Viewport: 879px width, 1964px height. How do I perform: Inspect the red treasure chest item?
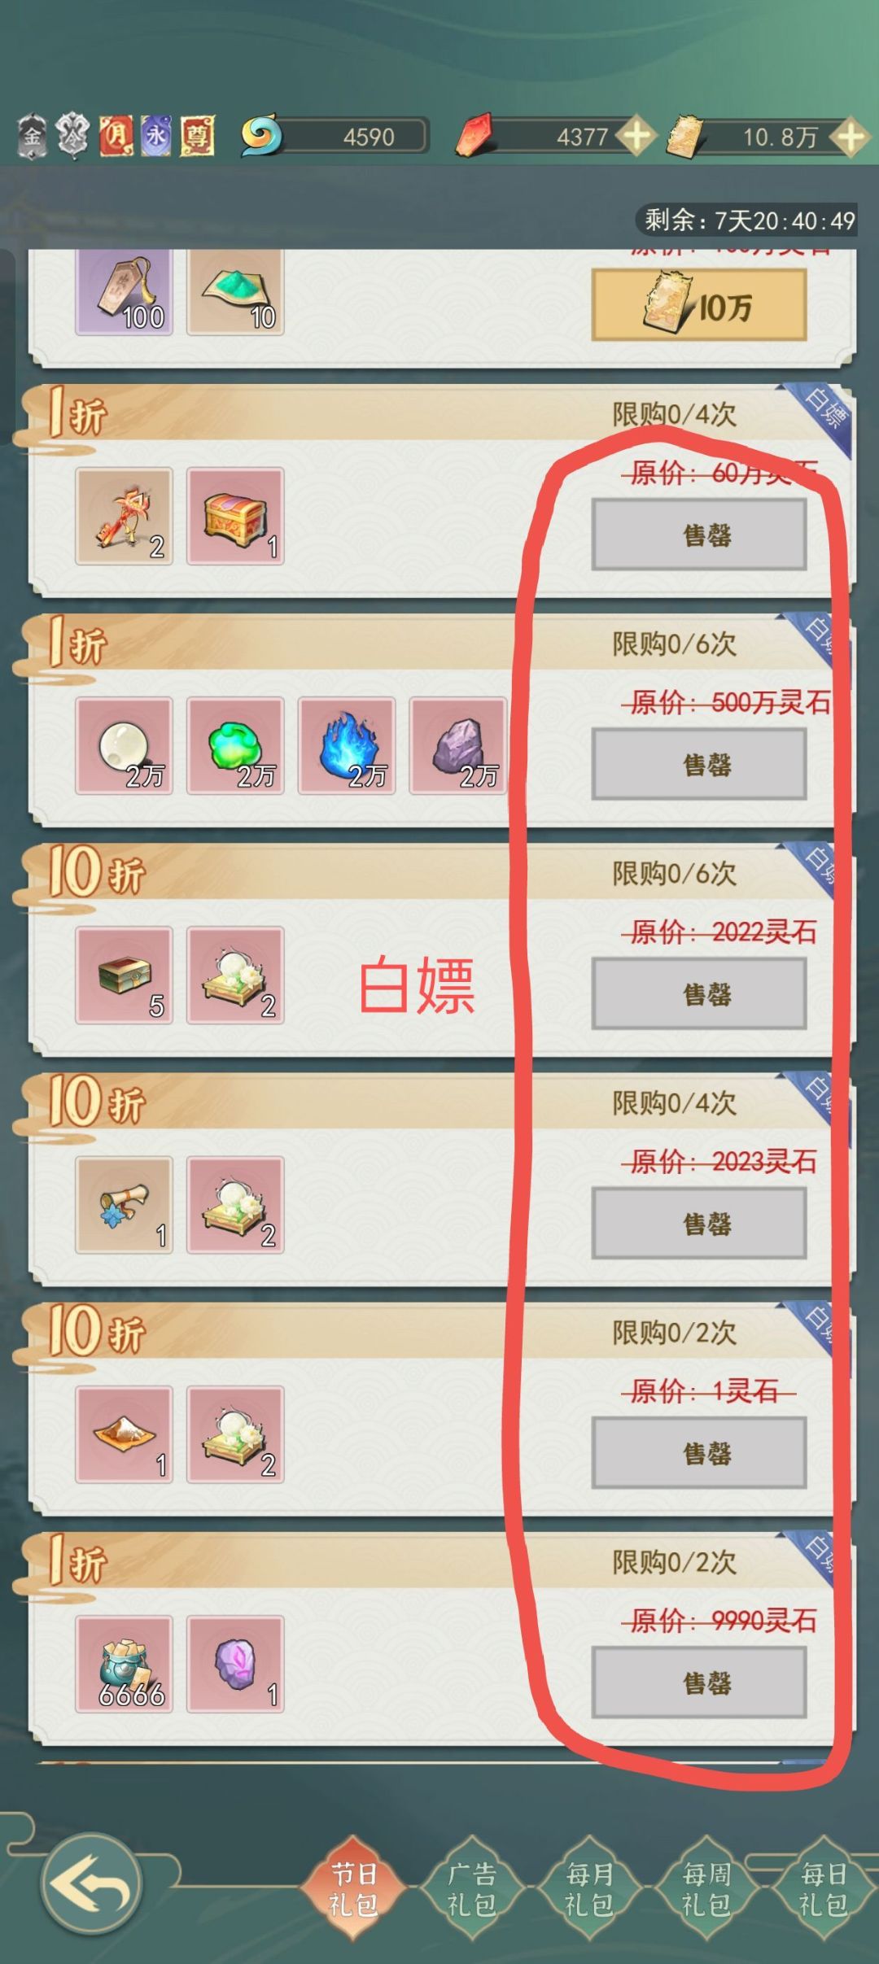pyautogui.click(x=235, y=516)
